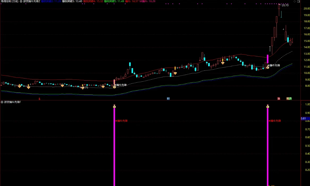Click the 7.75 low price label
Image resolution: width=310 pixels, height=186 pixels.
point(86,87)
